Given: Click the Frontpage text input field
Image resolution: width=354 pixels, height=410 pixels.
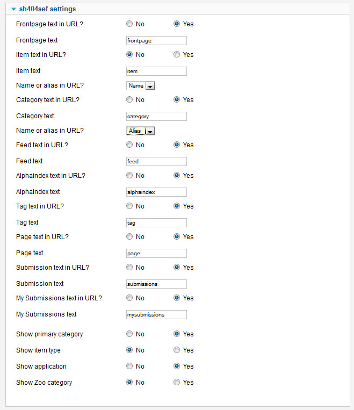Looking at the screenshot, I should [156, 40].
